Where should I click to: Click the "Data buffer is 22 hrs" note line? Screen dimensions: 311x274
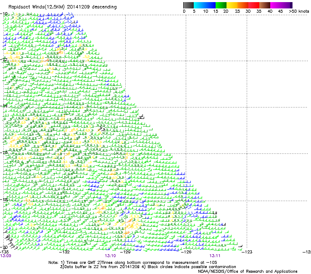pos(148,267)
